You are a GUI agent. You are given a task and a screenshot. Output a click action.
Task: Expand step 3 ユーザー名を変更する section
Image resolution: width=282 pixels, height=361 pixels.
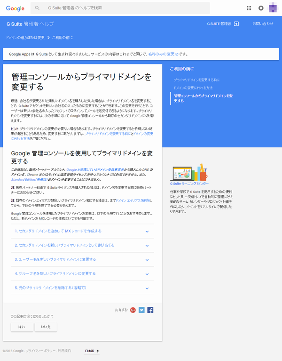82,259
